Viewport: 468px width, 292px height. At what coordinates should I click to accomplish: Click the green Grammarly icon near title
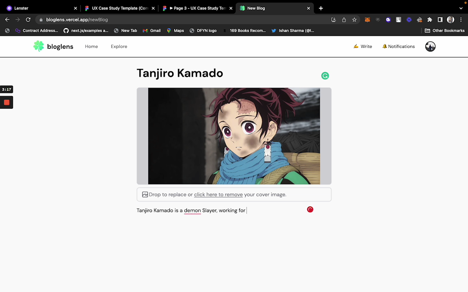325,76
